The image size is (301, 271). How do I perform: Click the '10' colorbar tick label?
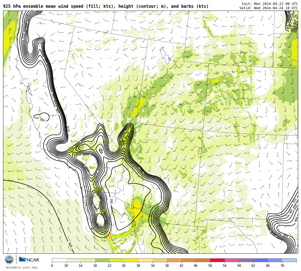coord(66,266)
